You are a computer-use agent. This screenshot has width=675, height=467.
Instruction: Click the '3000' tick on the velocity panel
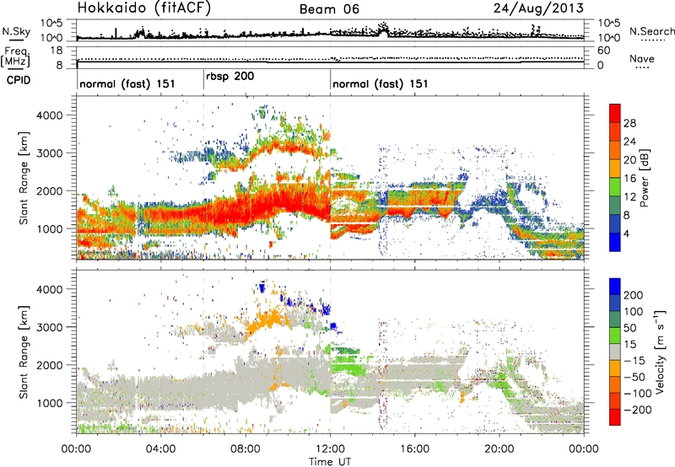coord(49,327)
